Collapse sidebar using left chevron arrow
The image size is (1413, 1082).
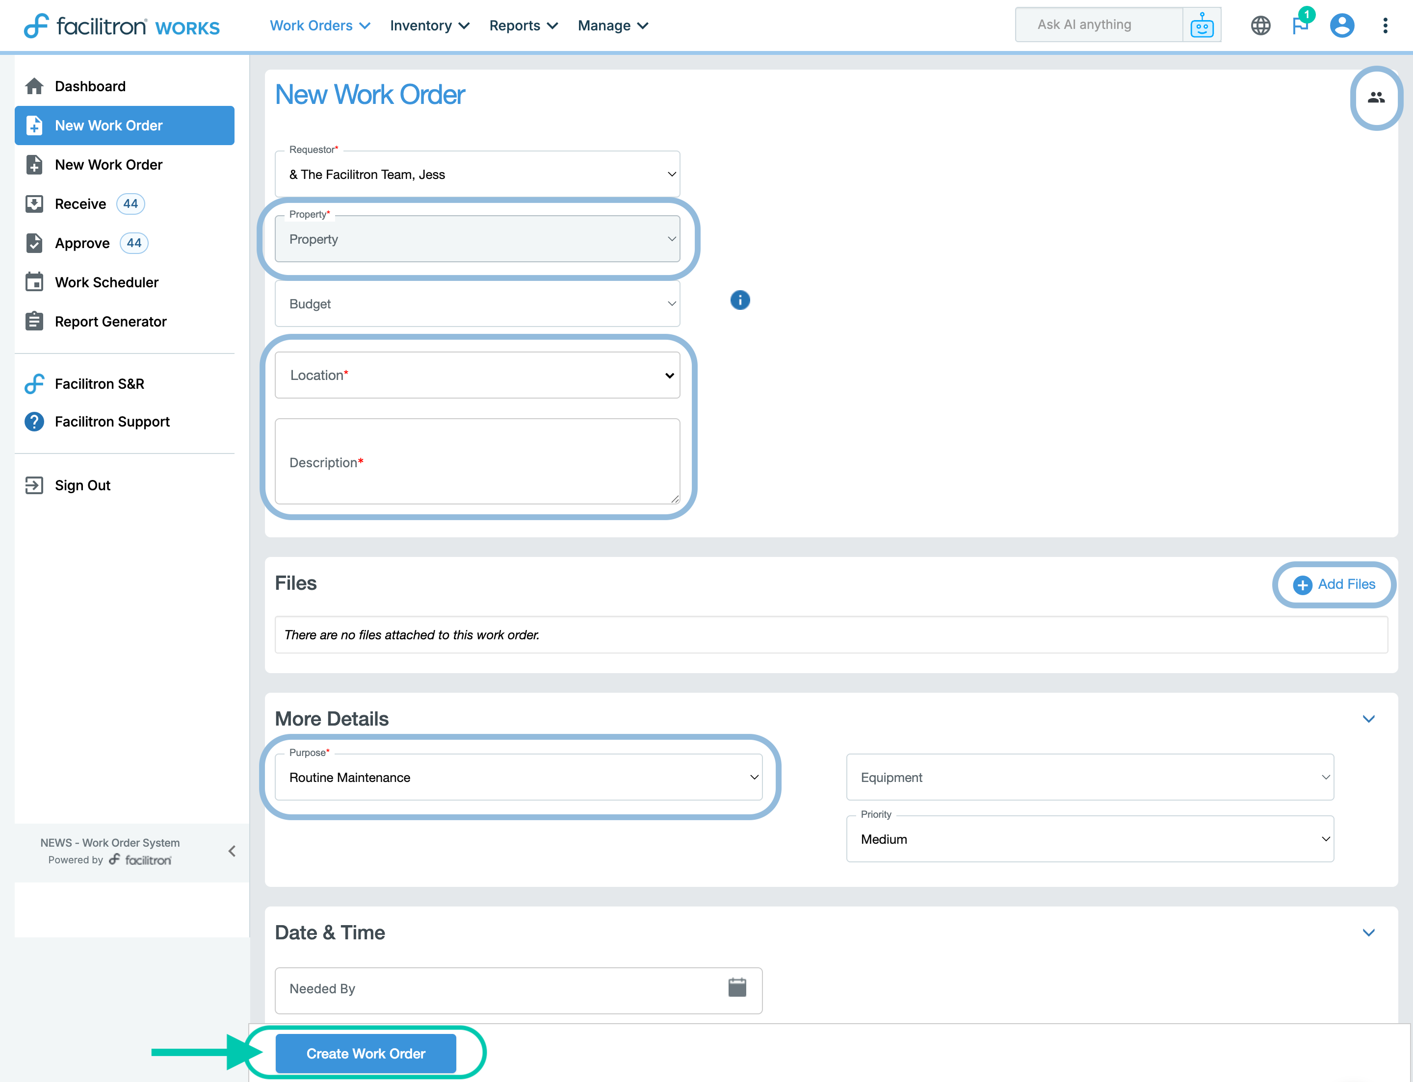tap(232, 851)
